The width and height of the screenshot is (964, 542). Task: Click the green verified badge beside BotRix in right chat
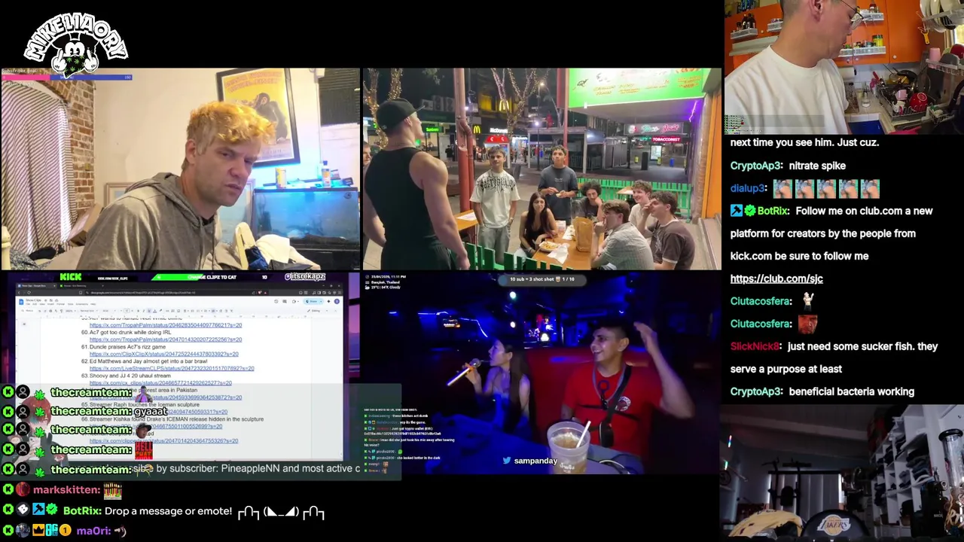point(749,212)
